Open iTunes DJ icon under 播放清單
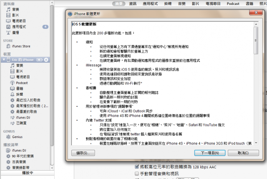 coord(8,150)
